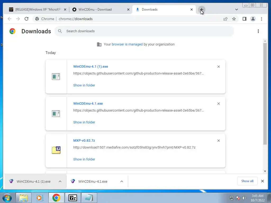Expand options for WinCDEmu-4.1 (1).exe shelf item

[60, 181]
